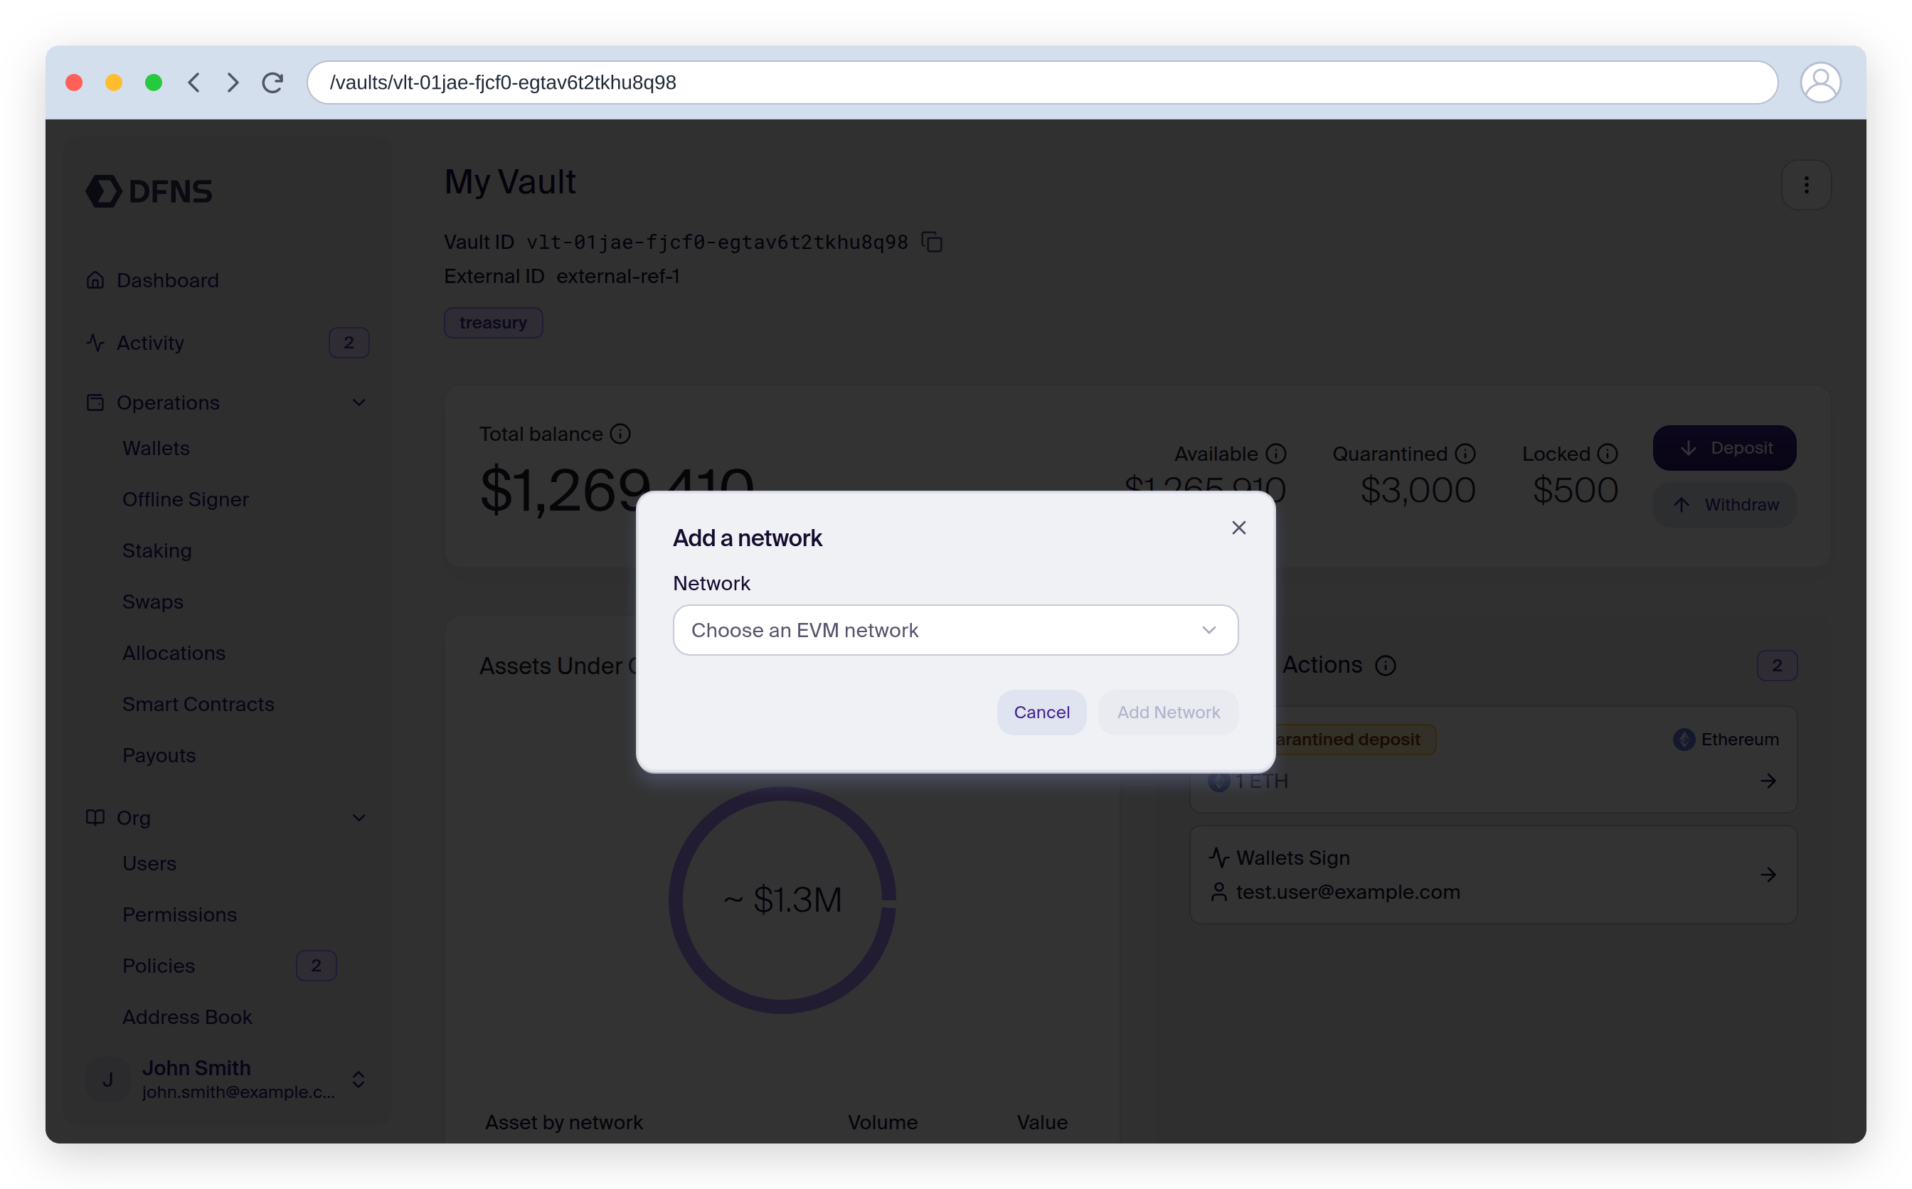The width and height of the screenshot is (1912, 1189).
Task: Click the Asset by network column header
Action: click(563, 1122)
